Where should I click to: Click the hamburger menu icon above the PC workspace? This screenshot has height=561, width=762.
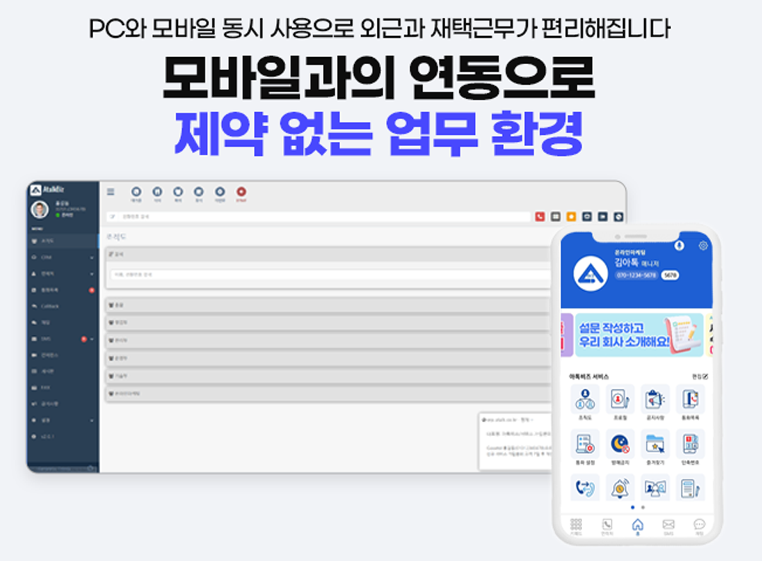click(x=111, y=191)
